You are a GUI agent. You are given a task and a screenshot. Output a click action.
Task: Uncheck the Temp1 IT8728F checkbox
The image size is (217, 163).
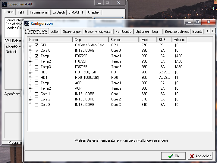coord(36,56)
